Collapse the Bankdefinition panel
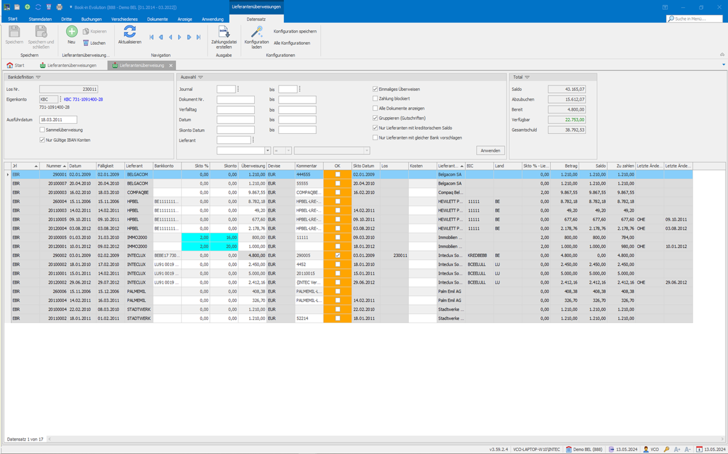The width and height of the screenshot is (728, 454). click(x=38, y=78)
